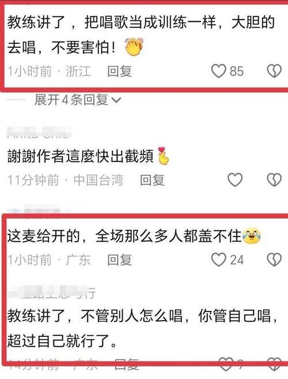This screenshot has height=379, width=288.
Task: Dislike the bottom 超过自己就行了 comment
Action: pyautogui.click(x=274, y=364)
